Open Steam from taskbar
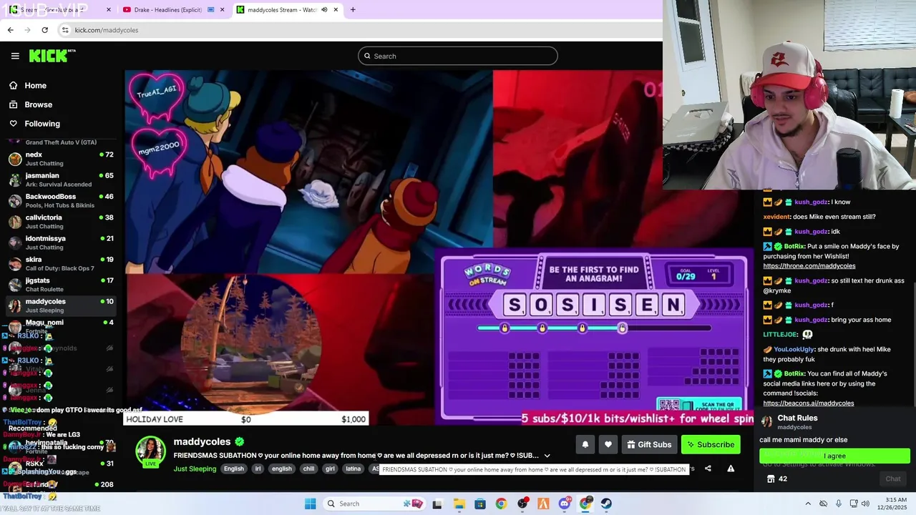Viewport: 916px width, 515px height. pos(606,504)
